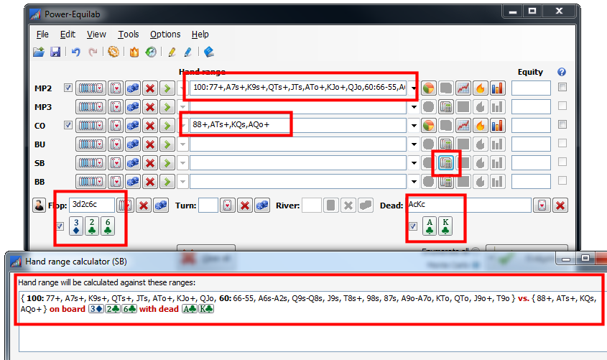Pick a specific hand for MP2
Viewport: 607px width, 360px height.
pos(116,88)
